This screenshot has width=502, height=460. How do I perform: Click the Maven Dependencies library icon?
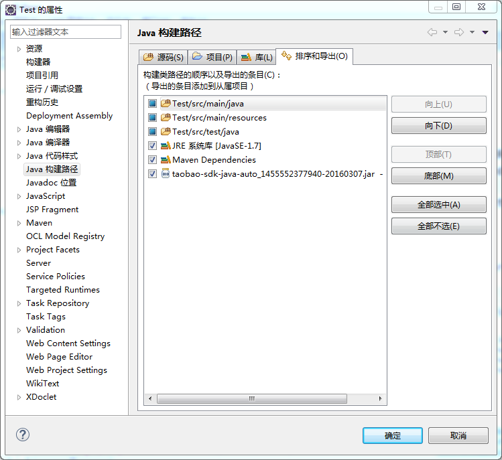pyautogui.click(x=166, y=159)
